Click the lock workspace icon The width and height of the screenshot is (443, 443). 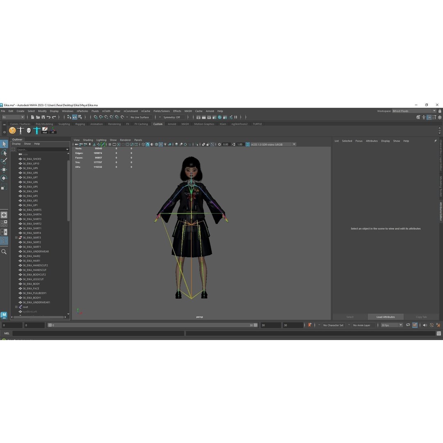coord(440,111)
